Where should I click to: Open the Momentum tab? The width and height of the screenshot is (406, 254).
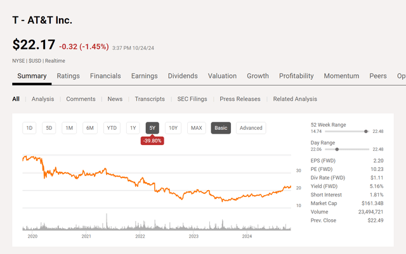pos(341,76)
